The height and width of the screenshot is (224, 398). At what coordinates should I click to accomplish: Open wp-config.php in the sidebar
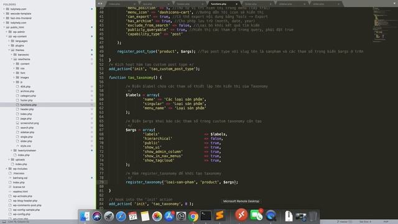pos(22,214)
